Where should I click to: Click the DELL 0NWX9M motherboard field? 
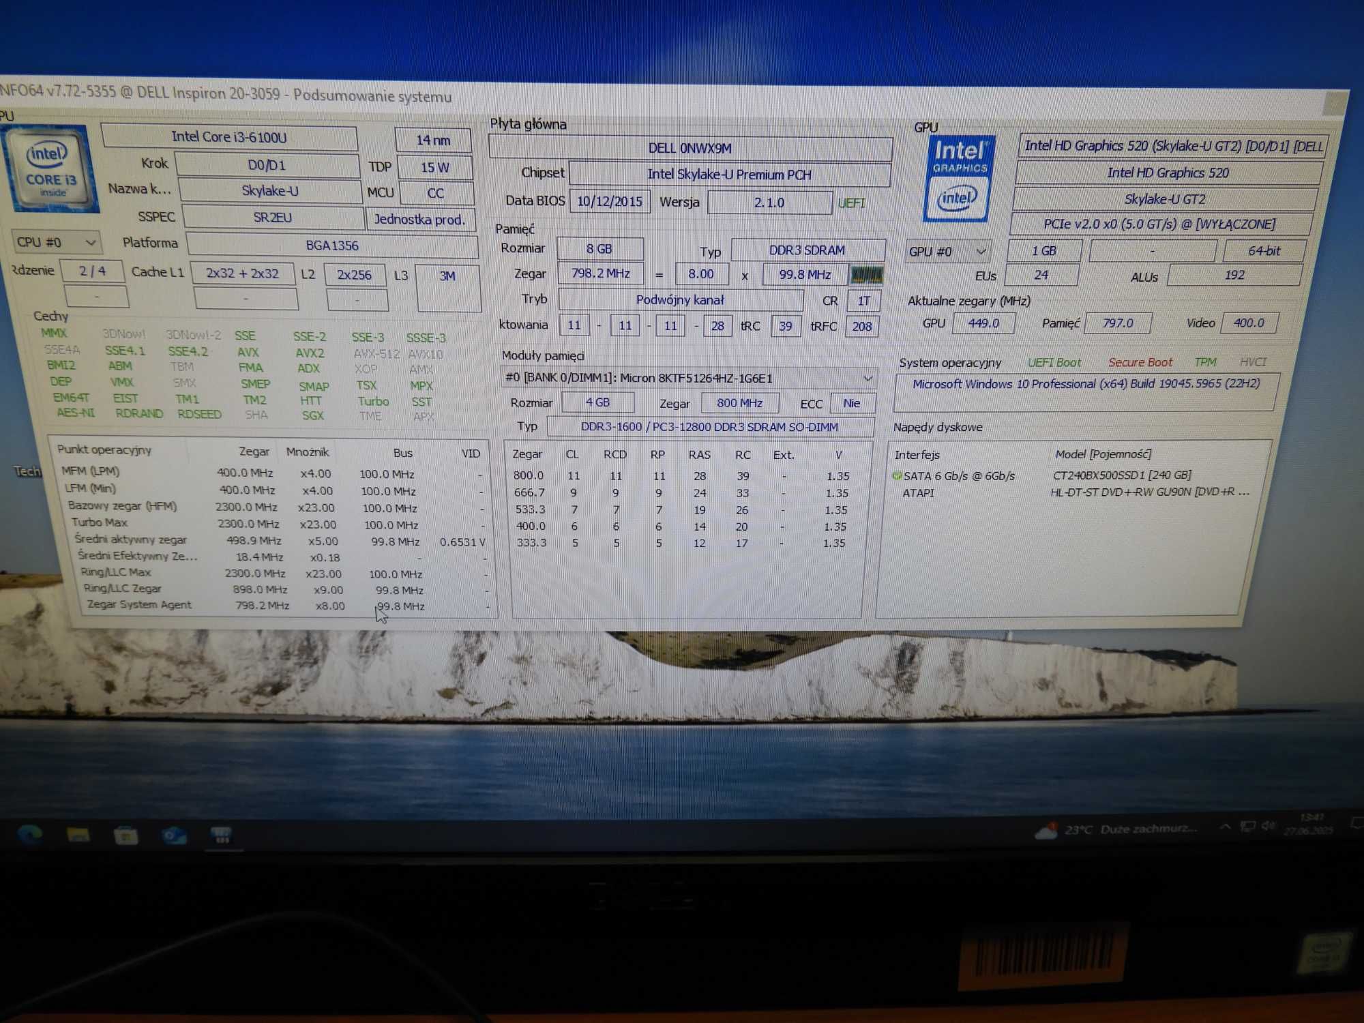690,148
